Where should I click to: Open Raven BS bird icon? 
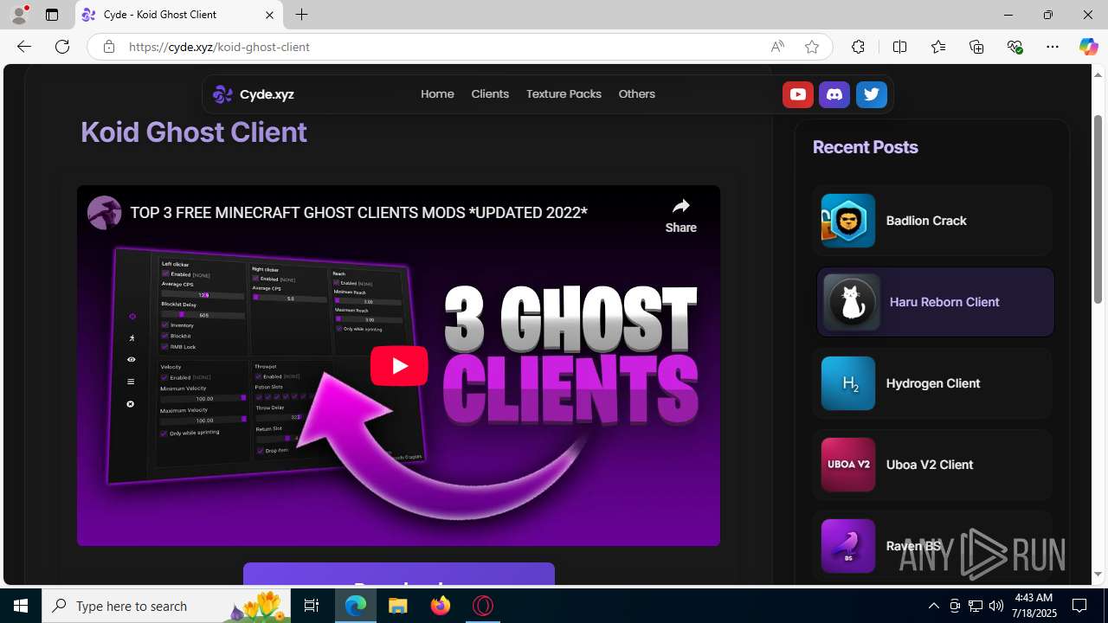pyautogui.click(x=848, y=546)
